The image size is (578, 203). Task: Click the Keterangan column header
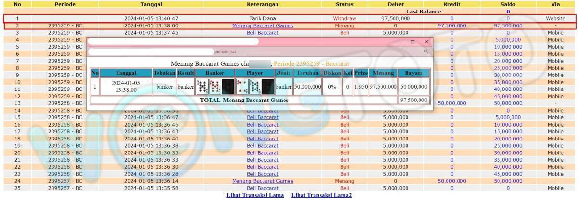(x=263, y=4)
